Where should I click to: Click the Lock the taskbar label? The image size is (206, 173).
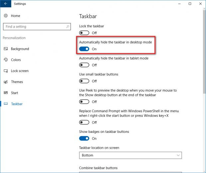[91, 26]
